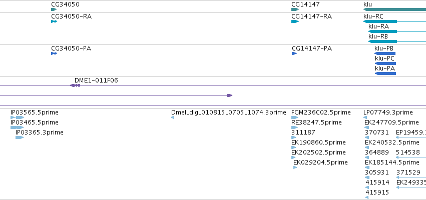Screen dimensions: 426x200
Task: Click the EK247709.5prime label
Action: pyautogui.click(x=391, y=122)
